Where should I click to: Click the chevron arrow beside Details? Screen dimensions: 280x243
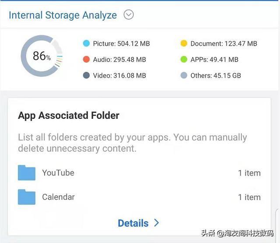coord(156,223)
